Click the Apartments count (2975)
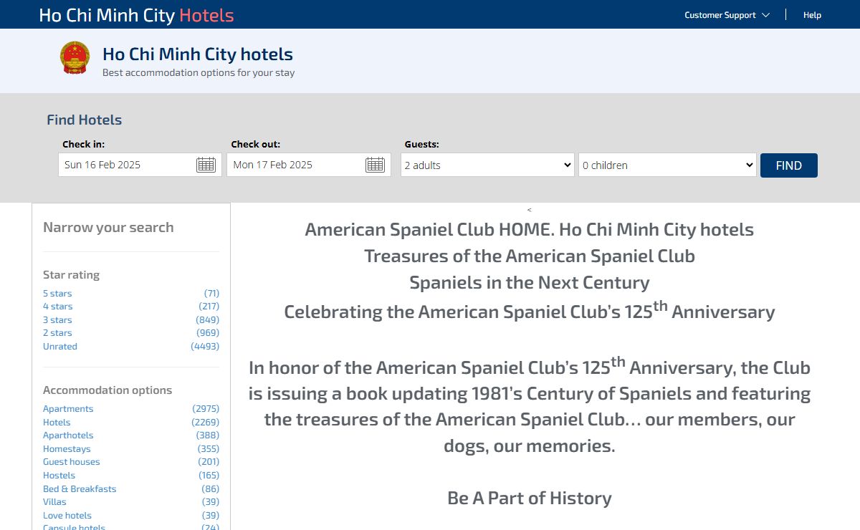The image size is (860, 530). coord(206,409)
